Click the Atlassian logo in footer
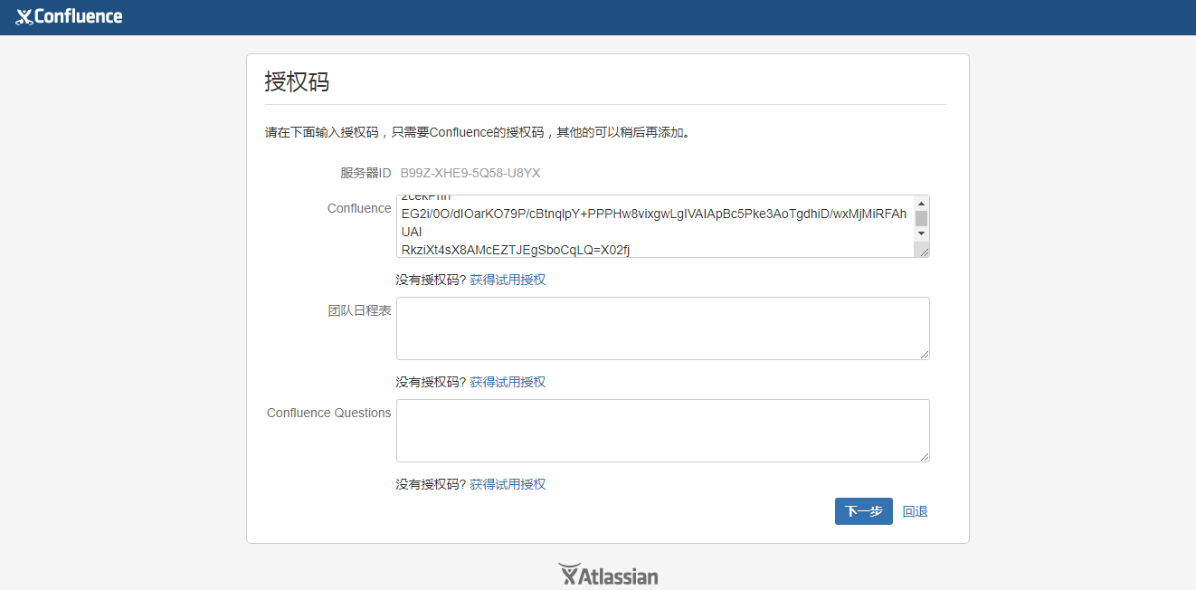This screenshot has width=1196, height=590. click(608, 575)
